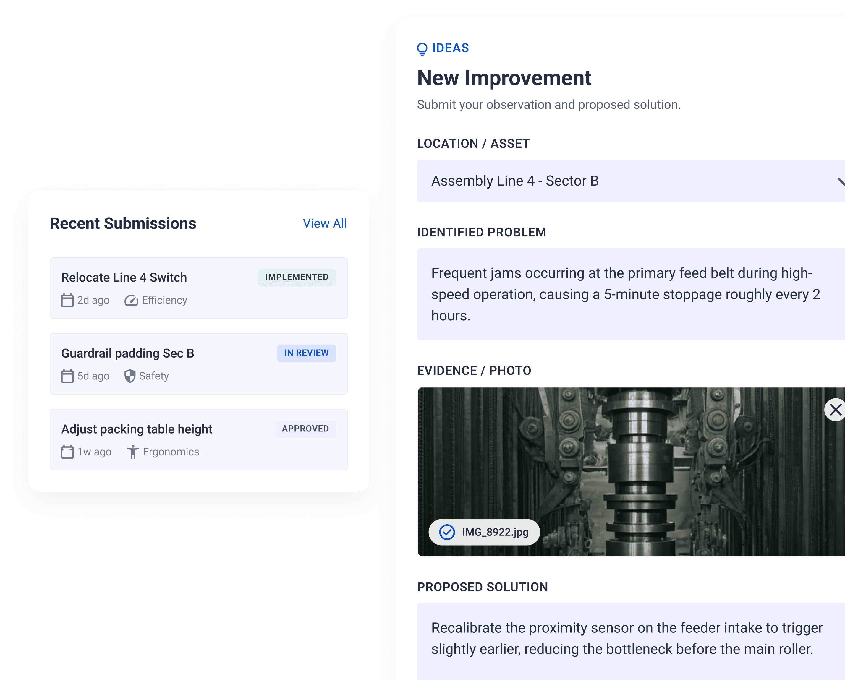Image resolution: width=845 pixels, height=680 pixels.
Task: Click the Ergonomics person icon
Action: point(133,452)
